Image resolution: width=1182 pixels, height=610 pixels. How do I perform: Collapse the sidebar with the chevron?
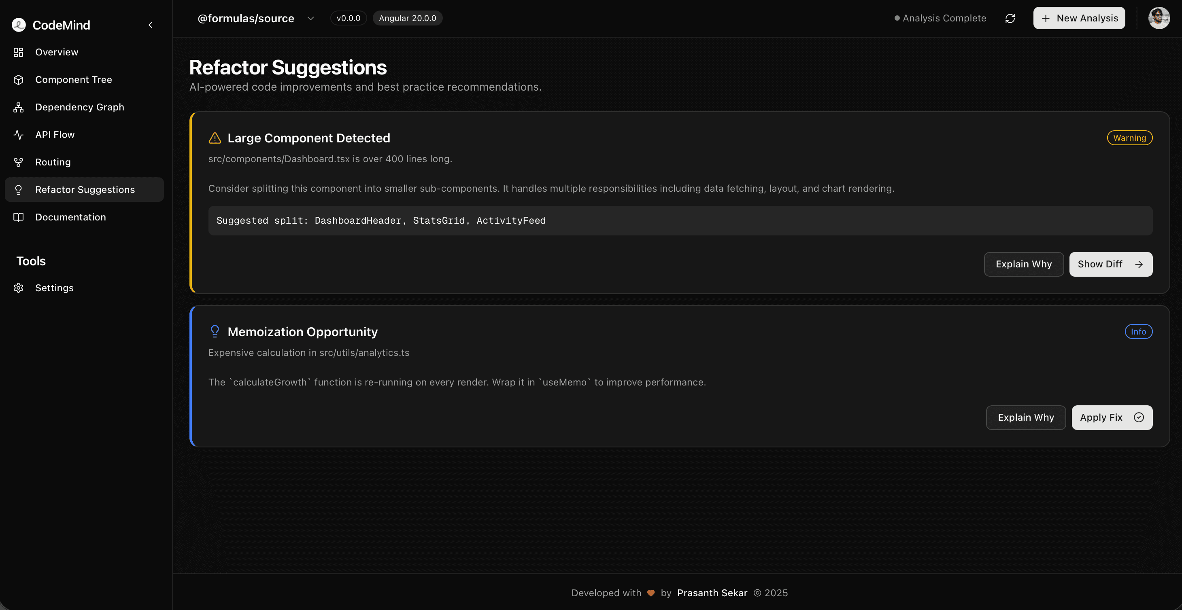pyautogui.click(x=151, y=25)
